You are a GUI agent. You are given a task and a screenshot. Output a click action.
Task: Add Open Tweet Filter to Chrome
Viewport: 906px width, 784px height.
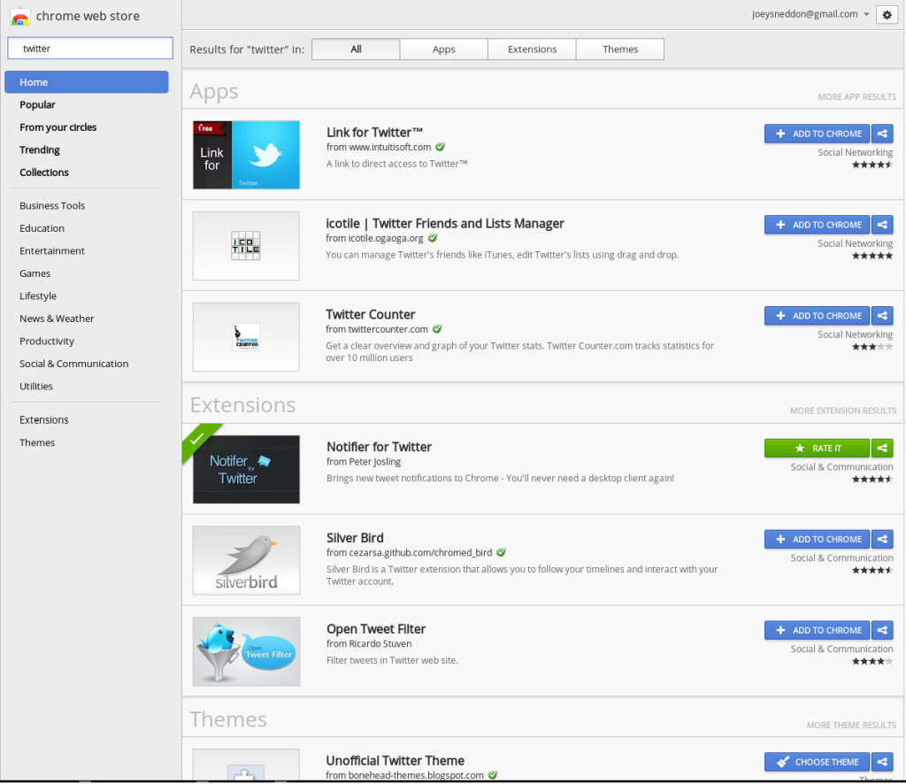[x=817, y=630]
